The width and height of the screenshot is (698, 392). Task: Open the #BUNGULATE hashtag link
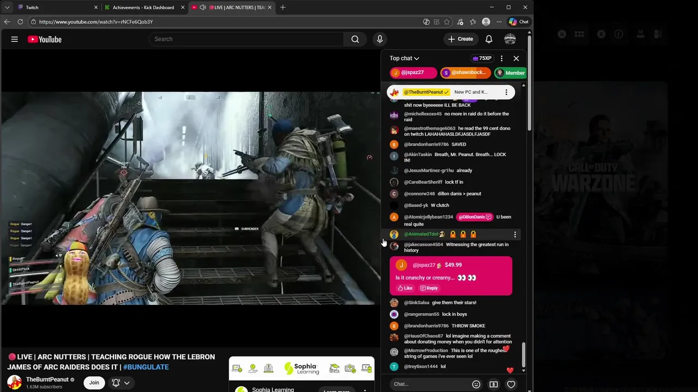[146, 367]
